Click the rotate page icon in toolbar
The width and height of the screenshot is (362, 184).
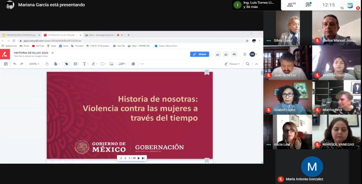[x=47, y=64]
